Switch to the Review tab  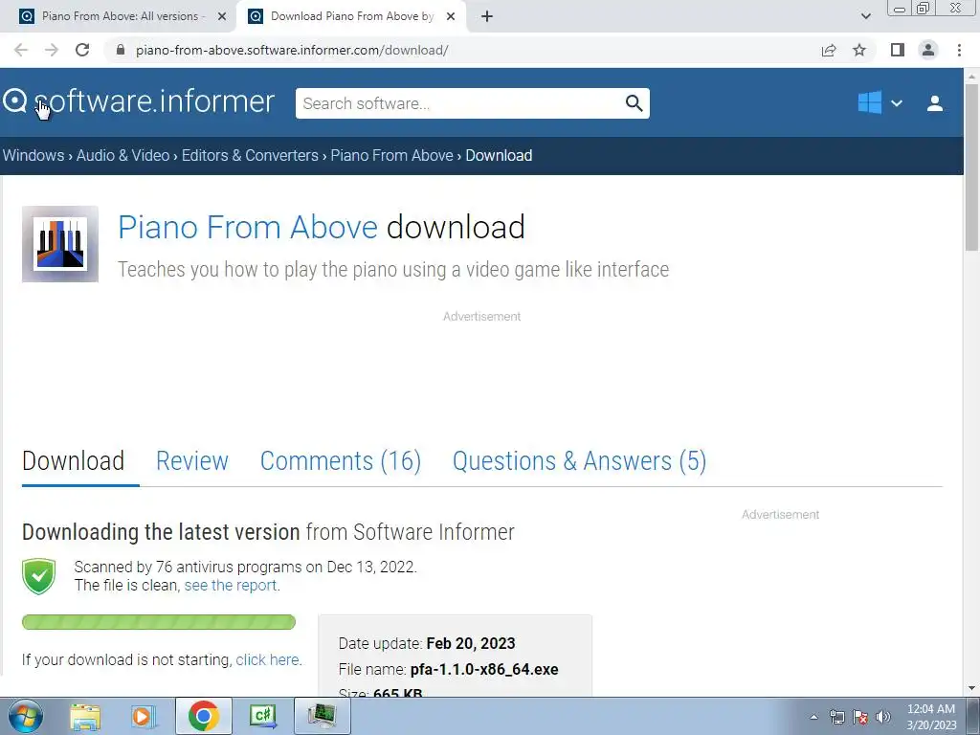[x=191, y=460]
